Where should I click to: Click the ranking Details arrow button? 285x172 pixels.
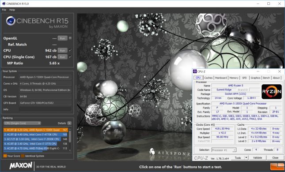(69, 123)
